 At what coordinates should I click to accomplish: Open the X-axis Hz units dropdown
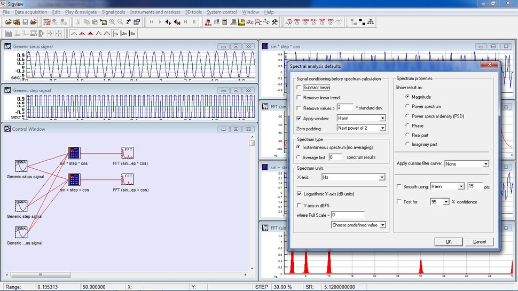coord(353,177)
